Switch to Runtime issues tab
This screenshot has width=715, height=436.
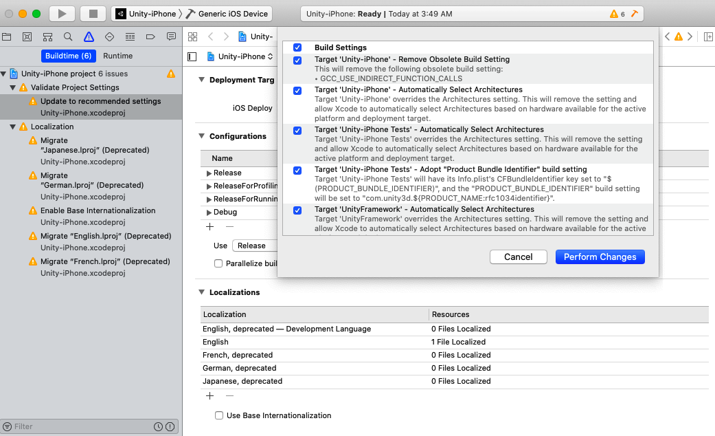click(117, 56)
